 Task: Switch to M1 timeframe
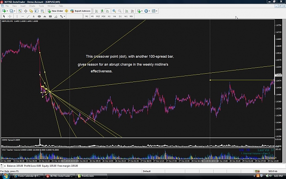86,16
